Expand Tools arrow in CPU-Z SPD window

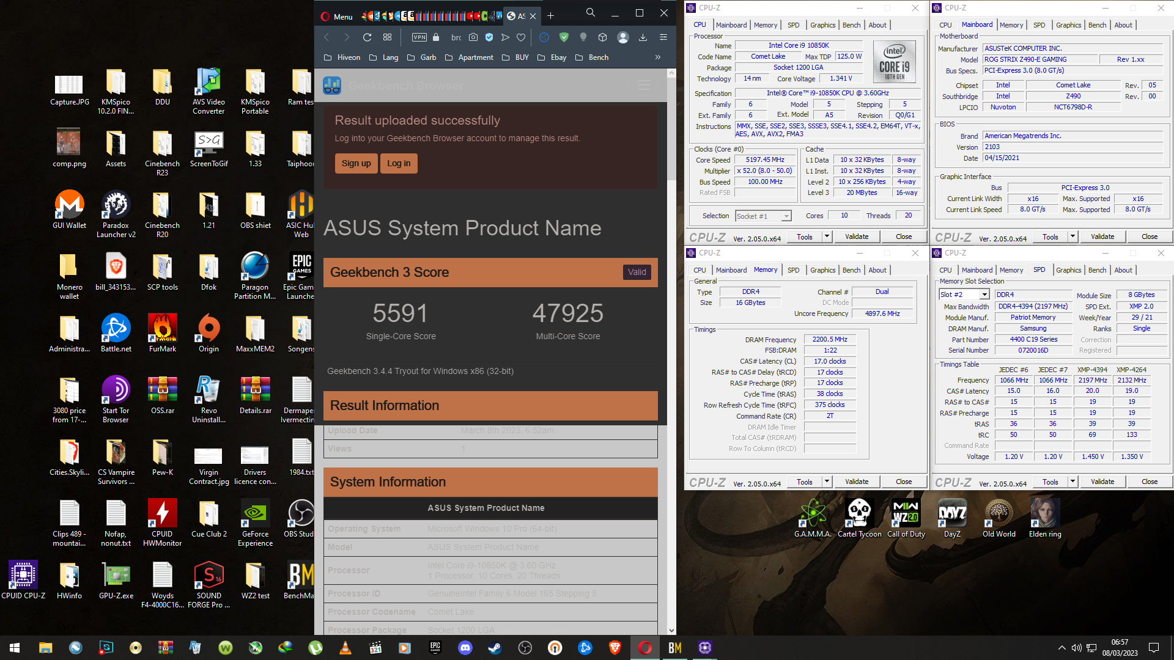click(x=1072, y=482)
